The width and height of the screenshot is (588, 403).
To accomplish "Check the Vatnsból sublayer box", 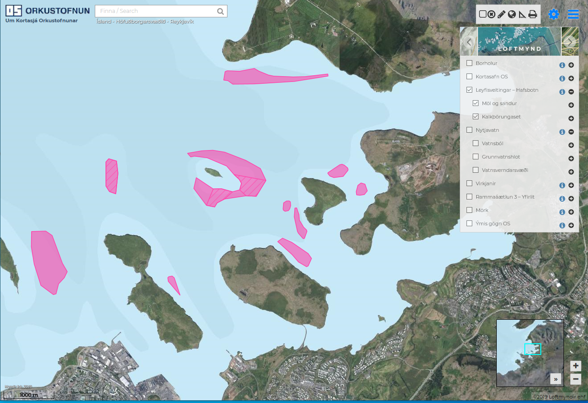I will (475, 143).
